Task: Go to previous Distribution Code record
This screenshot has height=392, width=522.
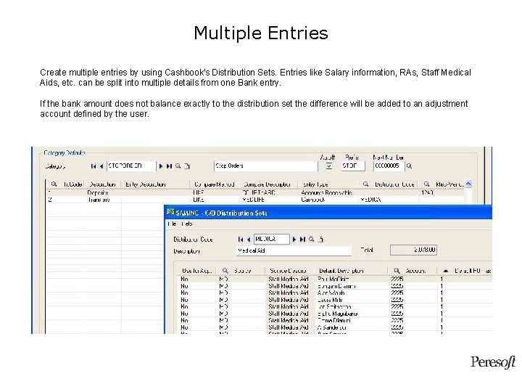Action: click(249, 240)
